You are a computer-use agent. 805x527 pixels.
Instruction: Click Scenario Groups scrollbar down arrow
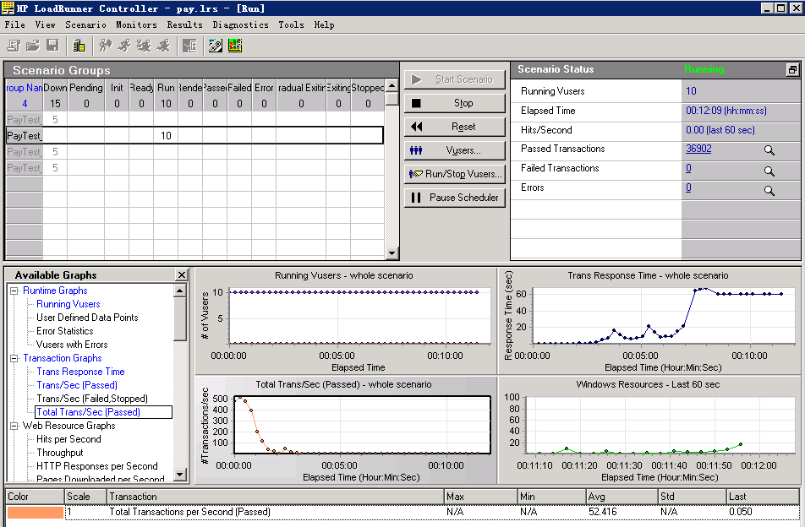[392, 253]
